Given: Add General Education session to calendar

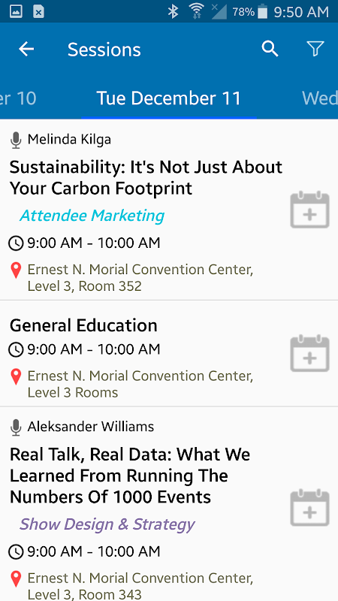Looking at the screenshot, I should pyautogui.click(x=309, y=353).
